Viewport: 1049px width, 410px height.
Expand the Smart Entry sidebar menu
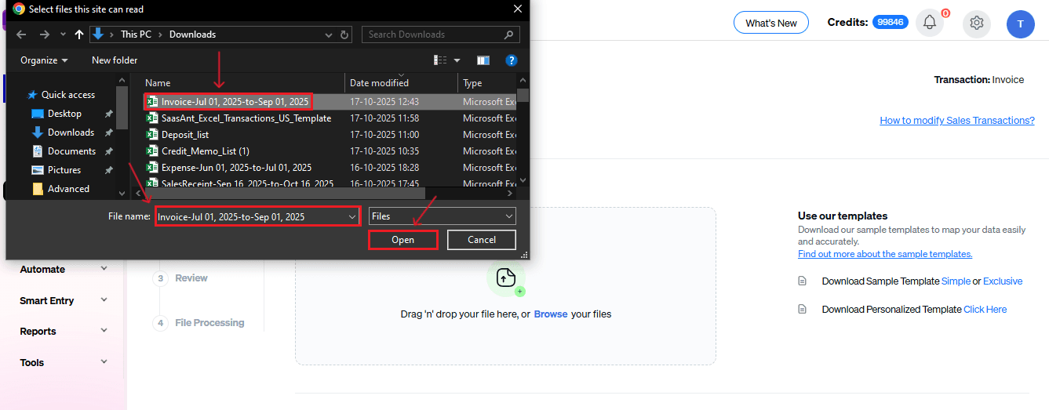click(x=63, y=300)
